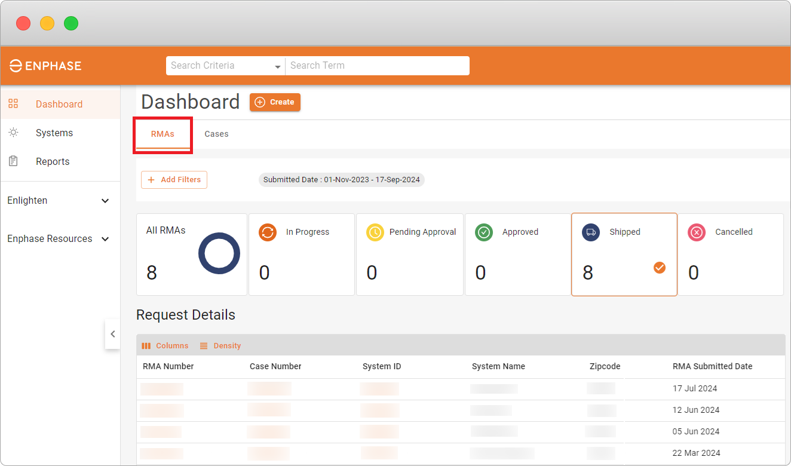This screenshot has width=791, height=466.
Task: Click the Cancelled red X icon
Action: [697, 232]
